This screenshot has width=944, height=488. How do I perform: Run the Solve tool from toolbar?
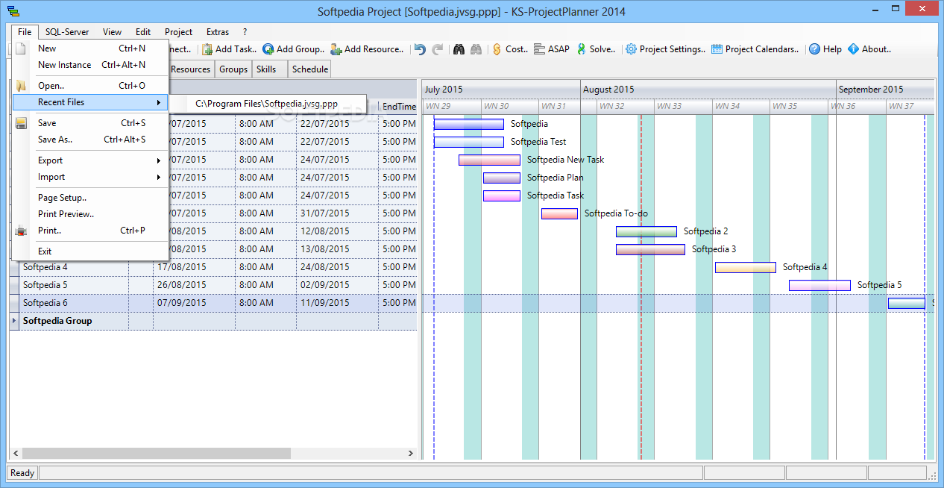(x=597, y=49)
